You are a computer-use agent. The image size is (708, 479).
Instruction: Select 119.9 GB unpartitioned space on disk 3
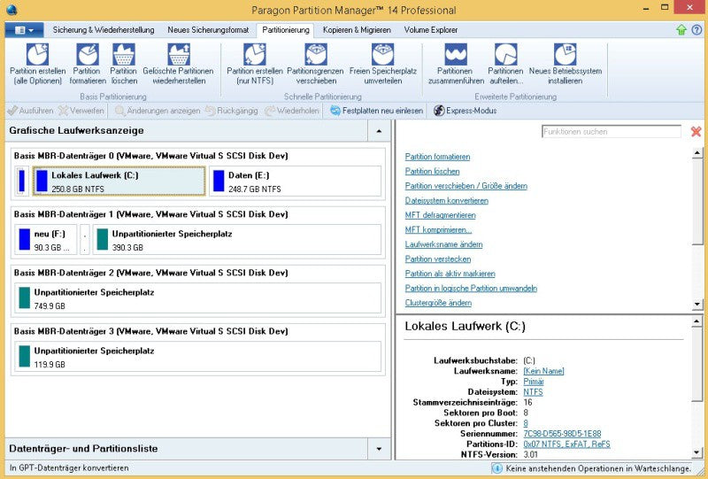point(197,356)
